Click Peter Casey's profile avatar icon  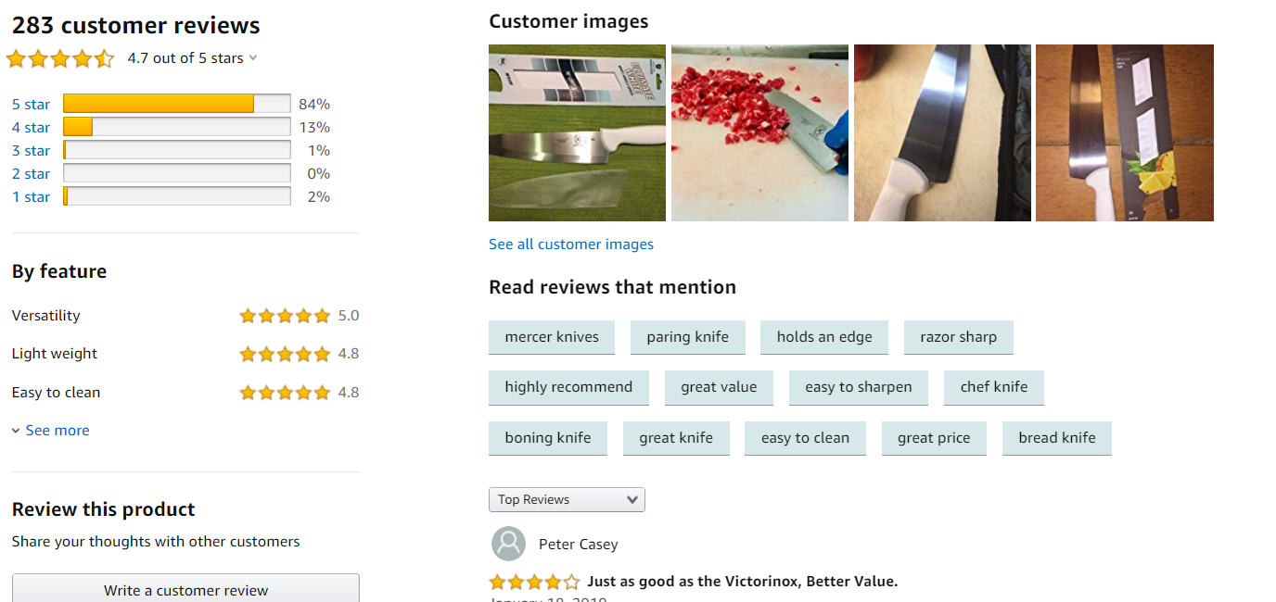coord(508,544)
